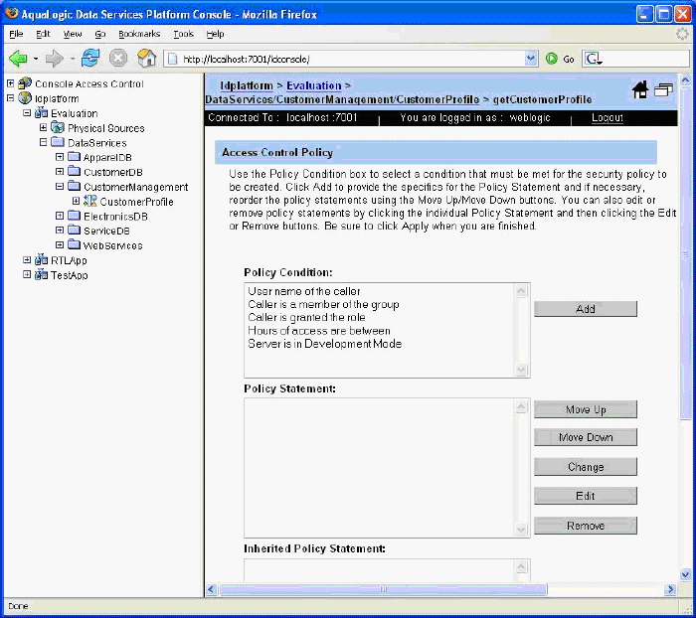Click the console home house icon
The width and height of the screenshot is (696, 618).
coord(640,90)
